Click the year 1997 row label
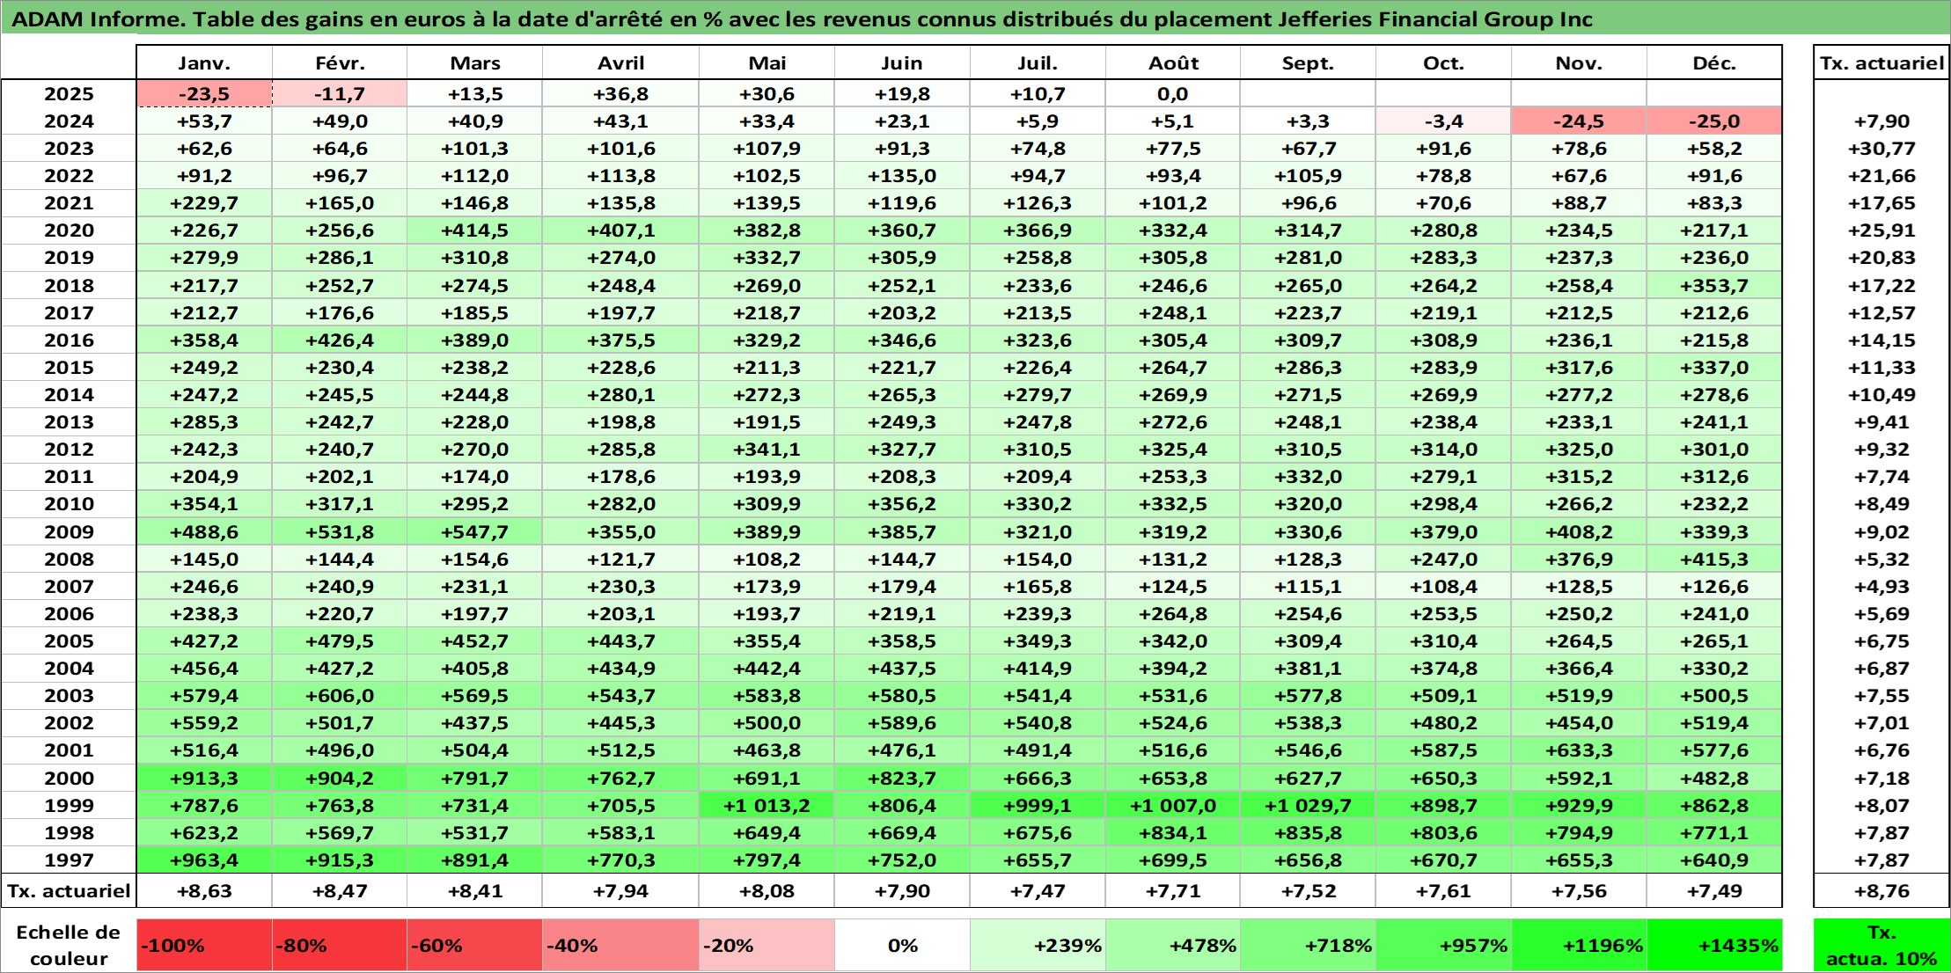This screenshot has width=1951, height=973. 69,860
